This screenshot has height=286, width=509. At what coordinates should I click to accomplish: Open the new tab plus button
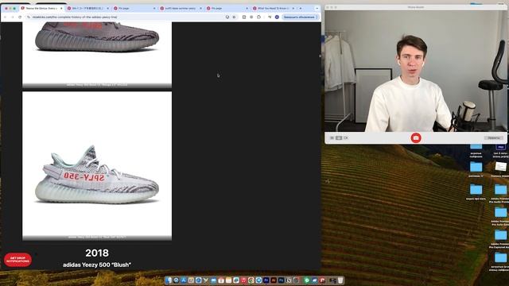301,8
